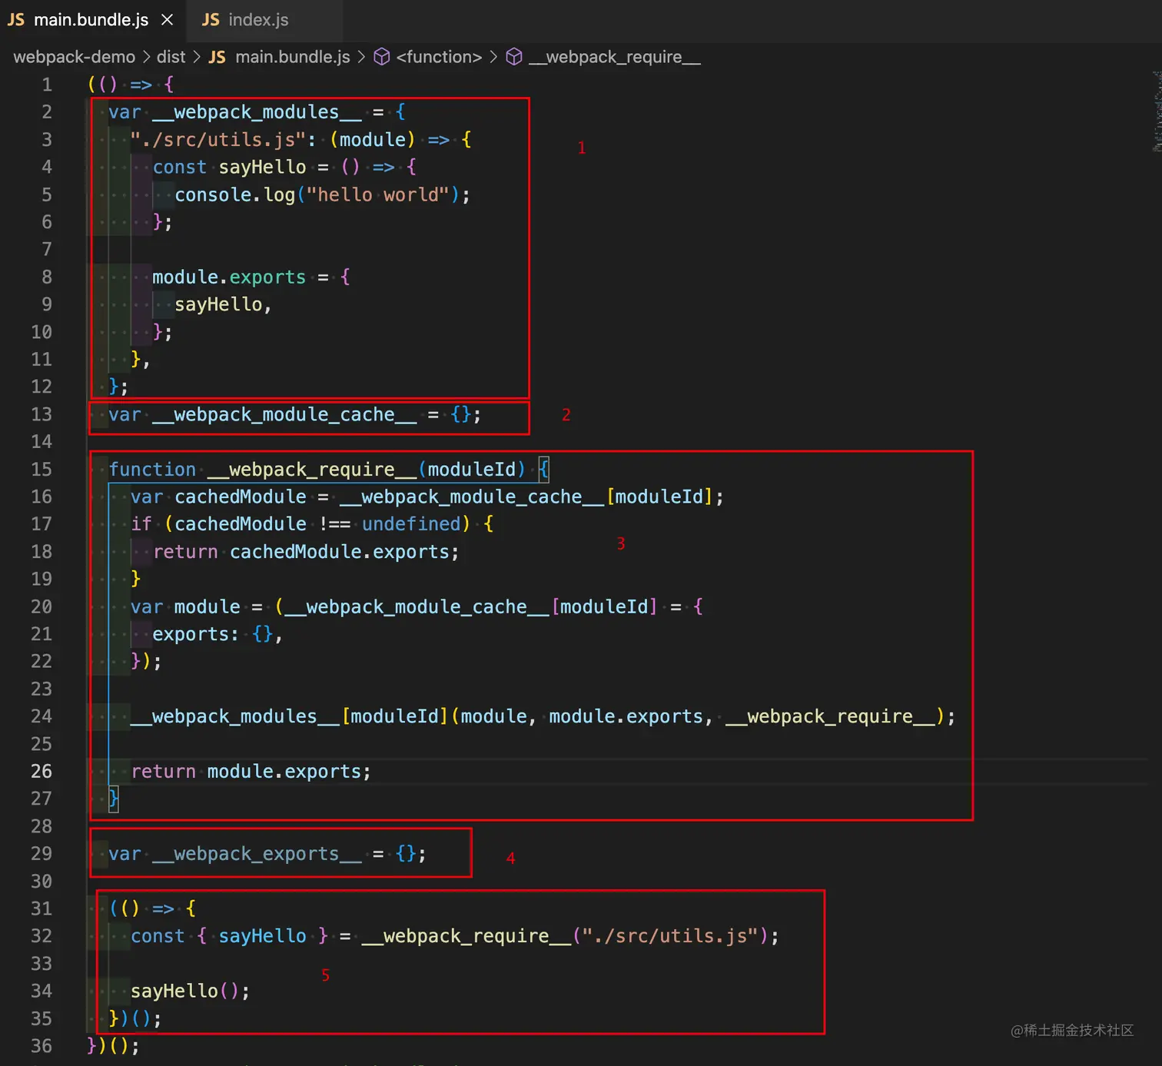Click line number 36 in the gutter
The image size is (1162, 1066).
pyautogui.click(x=41, y=1046)
